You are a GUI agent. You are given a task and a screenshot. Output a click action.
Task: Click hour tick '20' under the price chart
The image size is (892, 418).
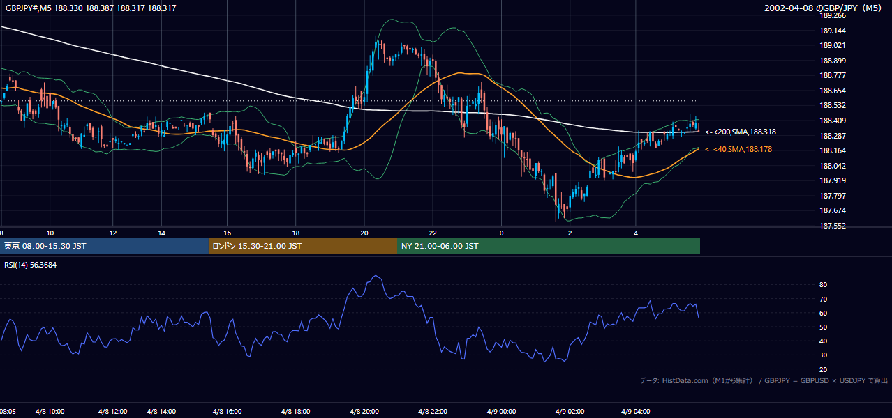(x=364, y=233)
